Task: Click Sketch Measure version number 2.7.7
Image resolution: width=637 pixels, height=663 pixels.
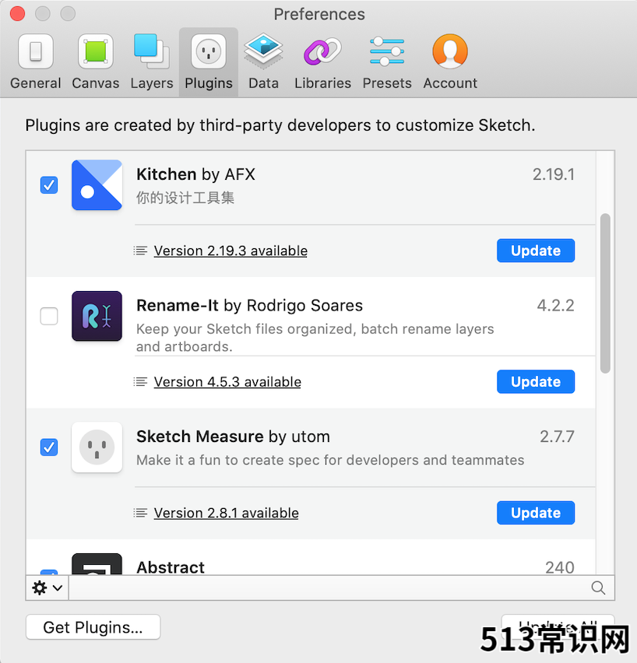Action: pyautogui.click(x=557, y=437)
